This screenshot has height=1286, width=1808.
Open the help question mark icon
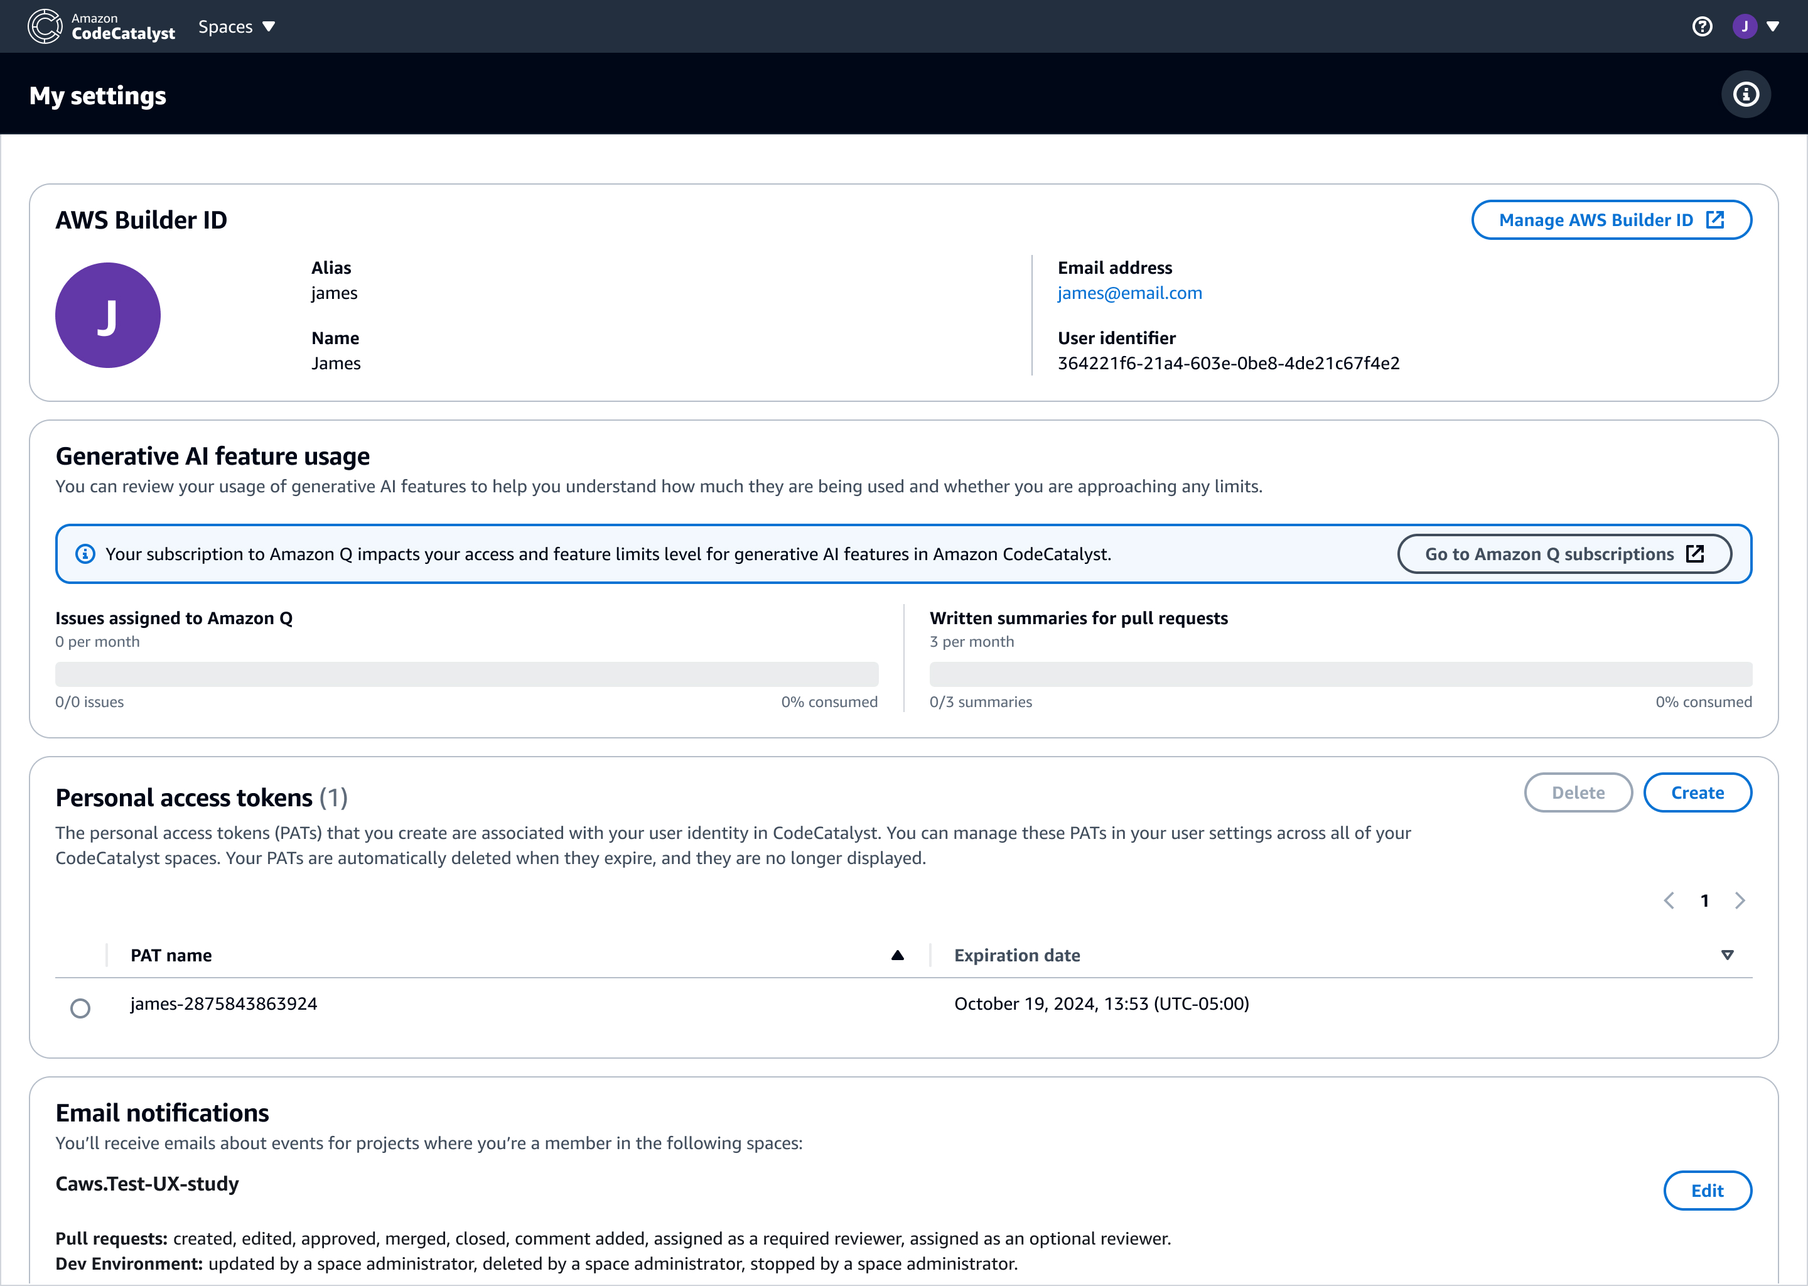(x=1702, y=26)
